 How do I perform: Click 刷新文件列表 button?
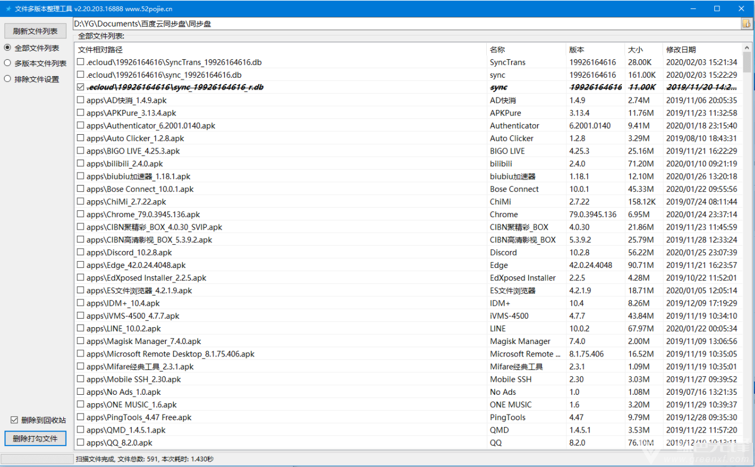(35, 31)
